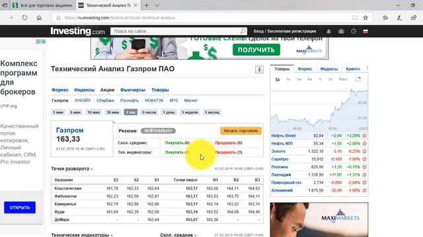423x237 pixels.
Task: Click the clock icon in Investing header
Action: click(x=354, y=32)
